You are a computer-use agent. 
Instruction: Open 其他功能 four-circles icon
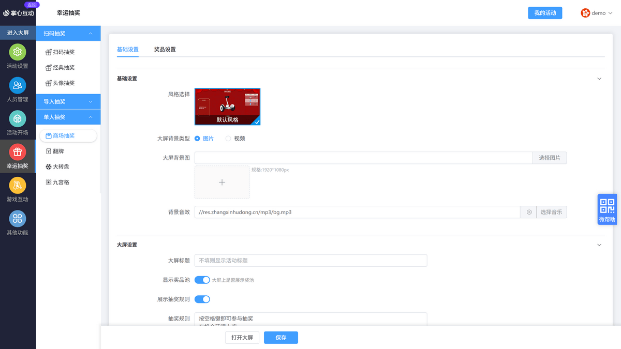pyautogui.click(x=18, y=218)
